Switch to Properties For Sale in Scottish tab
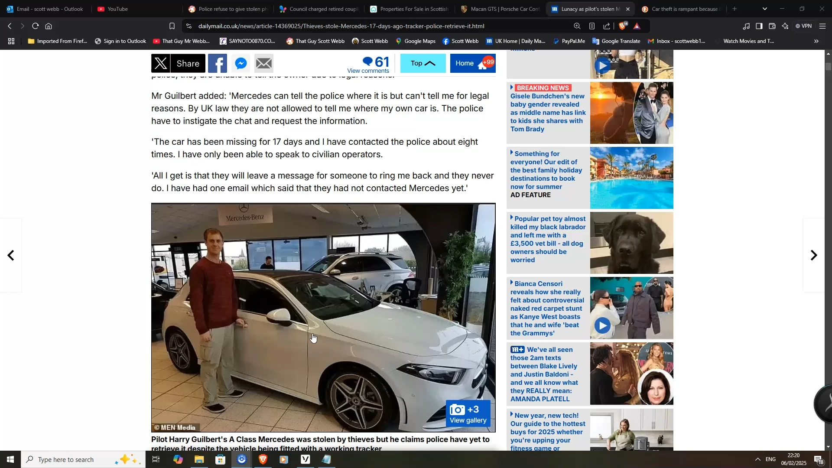This screenshot has height=468, width=832. [x=409, y=9]
